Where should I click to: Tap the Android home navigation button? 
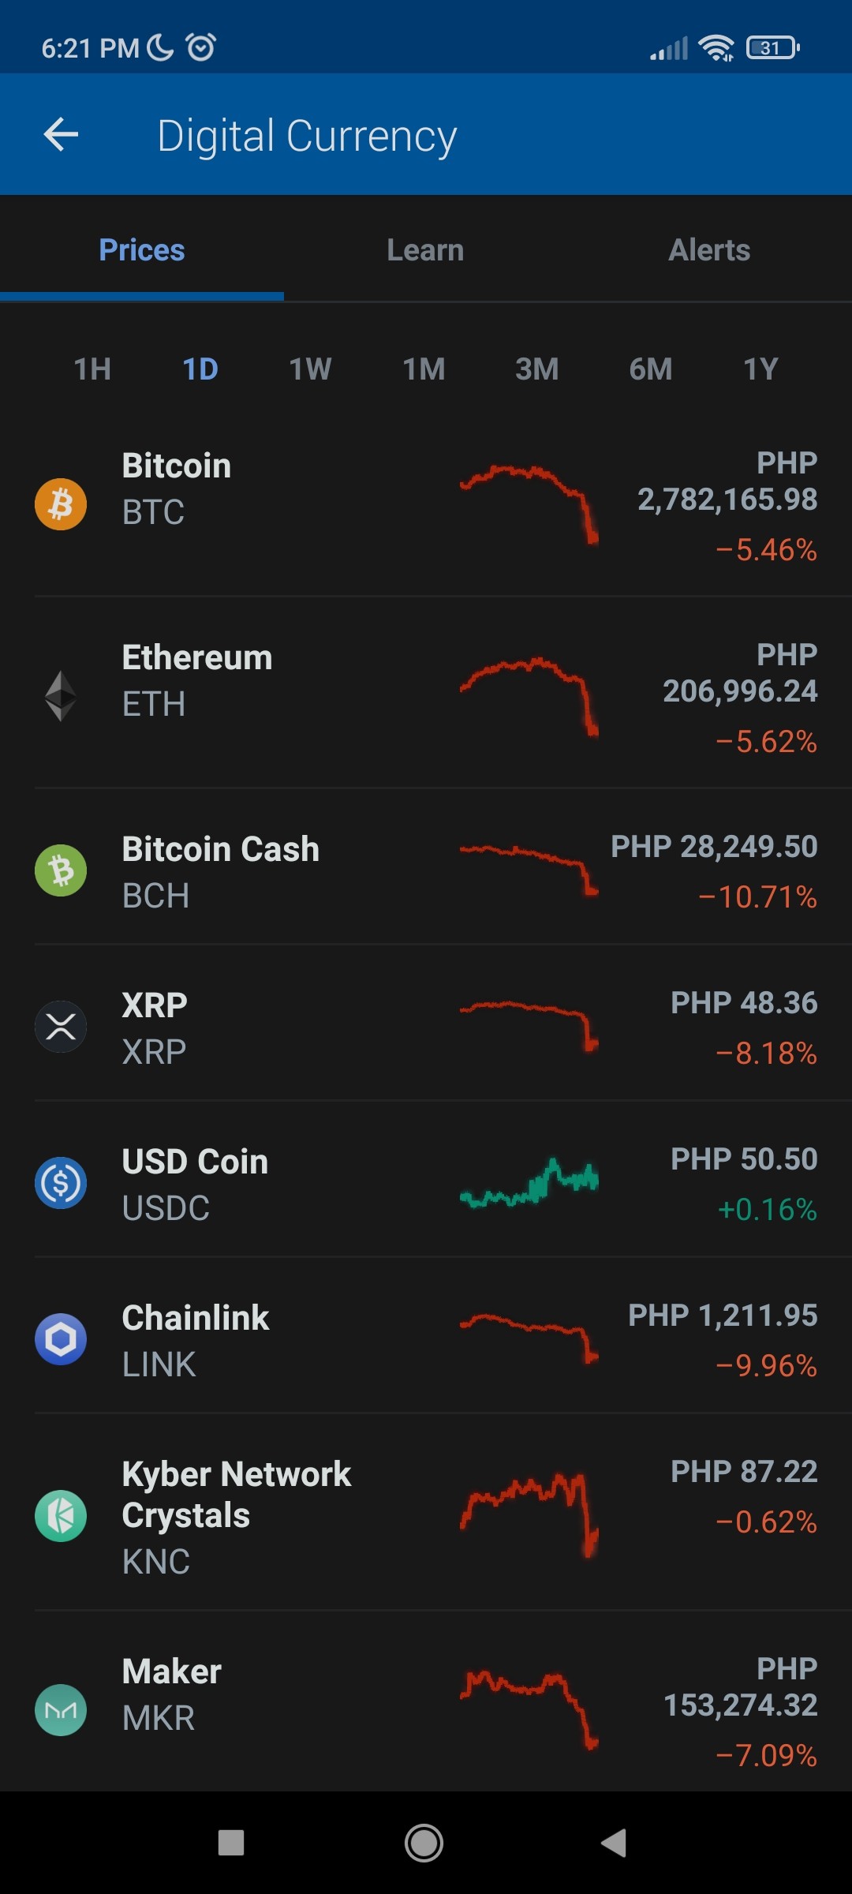424,1843
